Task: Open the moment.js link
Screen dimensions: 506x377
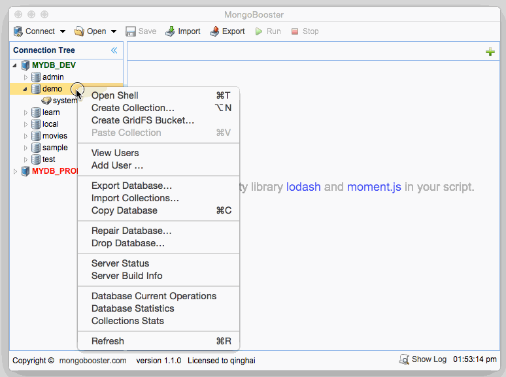Action: click(x=374, y=187)
